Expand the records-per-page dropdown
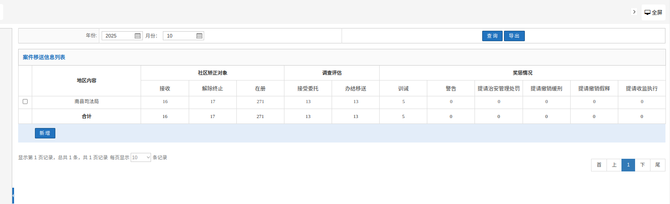Screen dimensions: 670x204 [141, 157]
